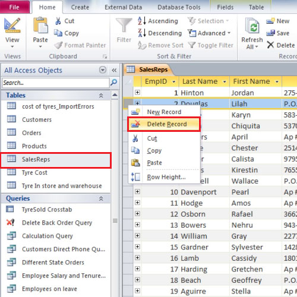This screenshot has height=297, width=297.
Task: Choose Cut in context menu
Action: click(164, 138)
